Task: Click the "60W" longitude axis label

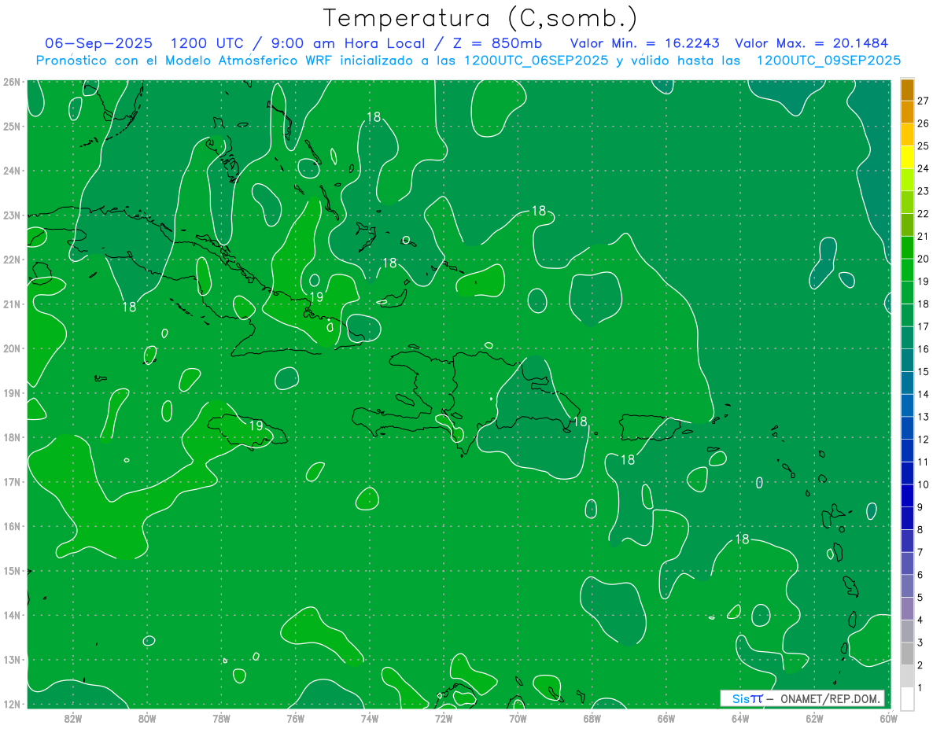Action: coord(889,718)
